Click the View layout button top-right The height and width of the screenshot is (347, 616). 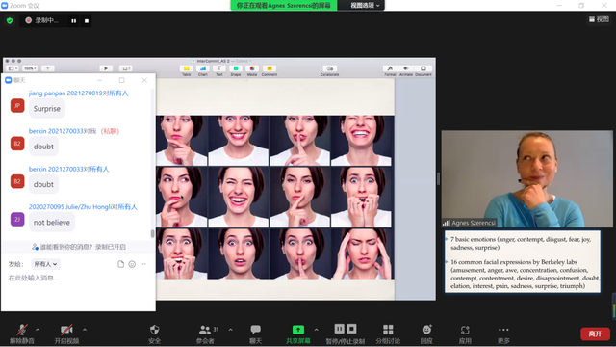(x=599, y=19)
